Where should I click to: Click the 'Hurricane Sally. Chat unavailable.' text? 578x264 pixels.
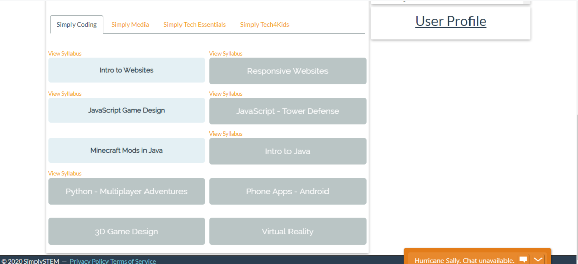(464, 260)
